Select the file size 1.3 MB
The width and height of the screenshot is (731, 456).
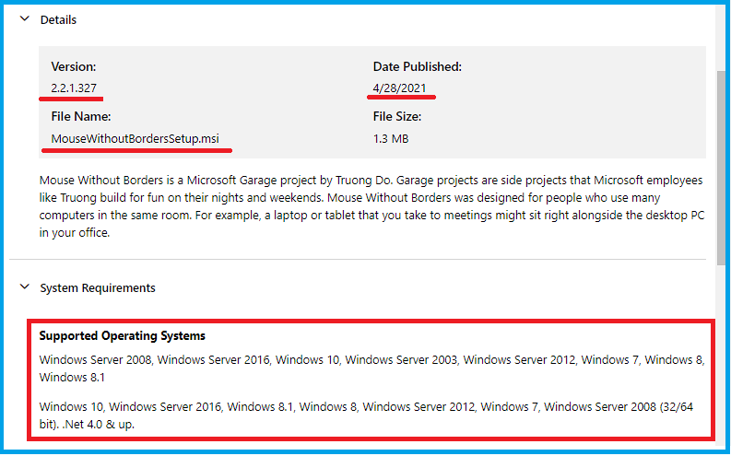[391, 139]
